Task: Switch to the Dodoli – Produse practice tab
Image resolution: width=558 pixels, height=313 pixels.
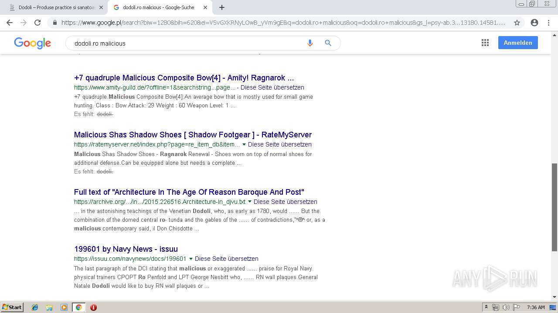Action: (56, 7)
